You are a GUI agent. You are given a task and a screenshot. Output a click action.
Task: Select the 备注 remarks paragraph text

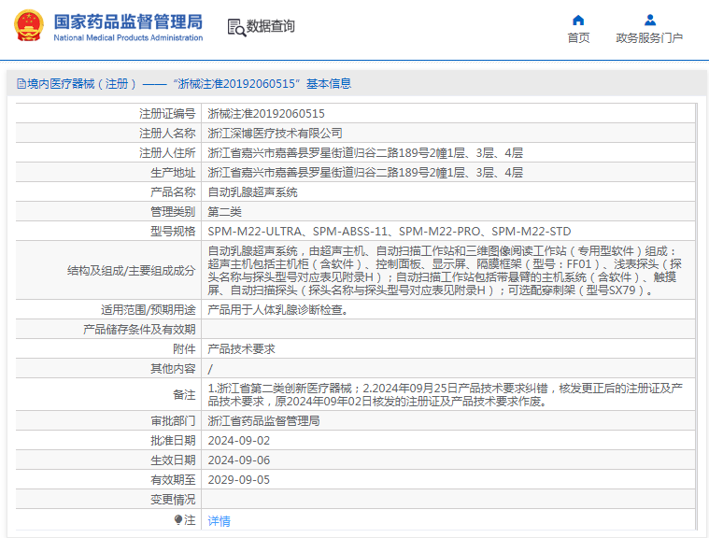(x=445, y=395)
